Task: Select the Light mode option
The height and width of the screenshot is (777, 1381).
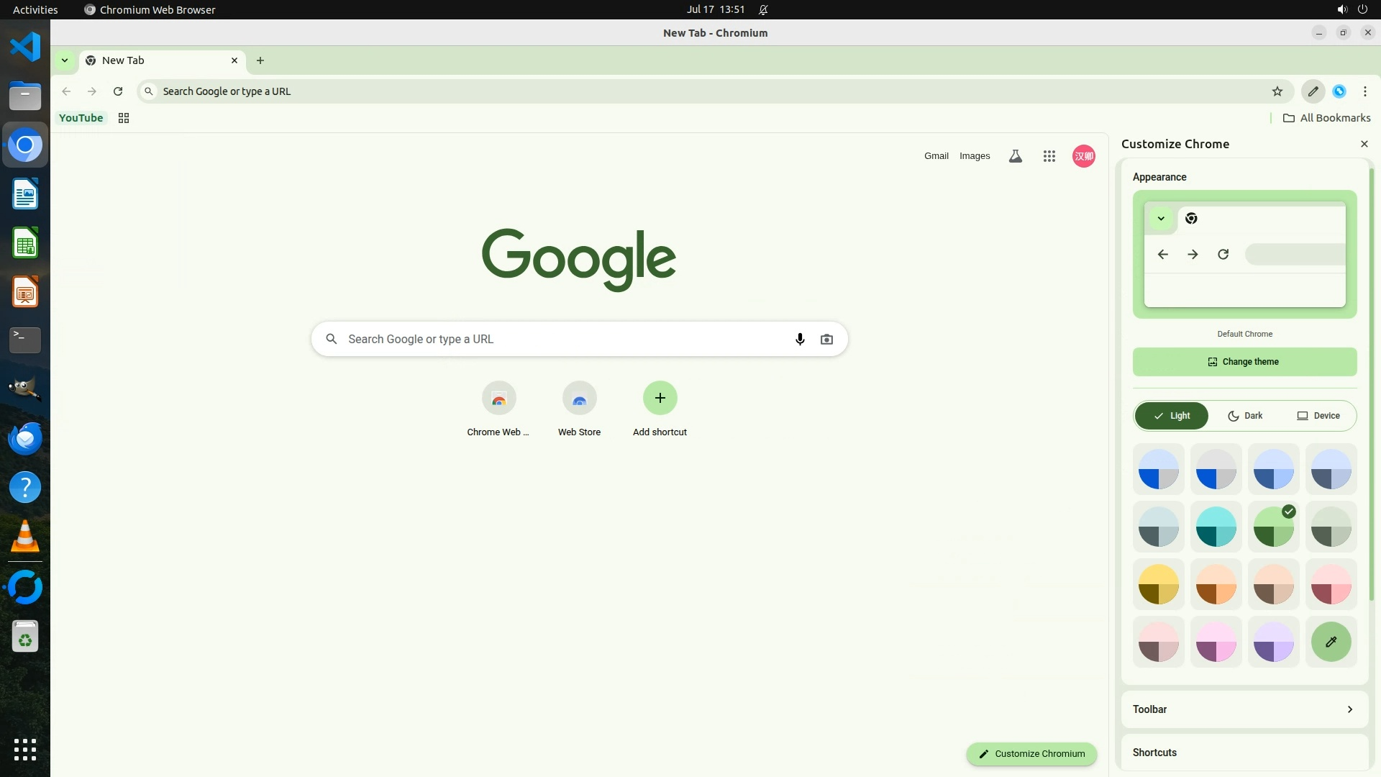Action: tap(1172, 416)
